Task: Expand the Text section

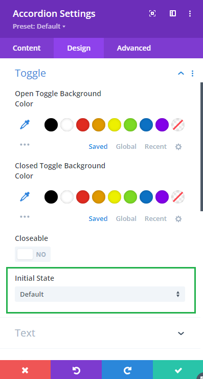Action: (181, 333)
